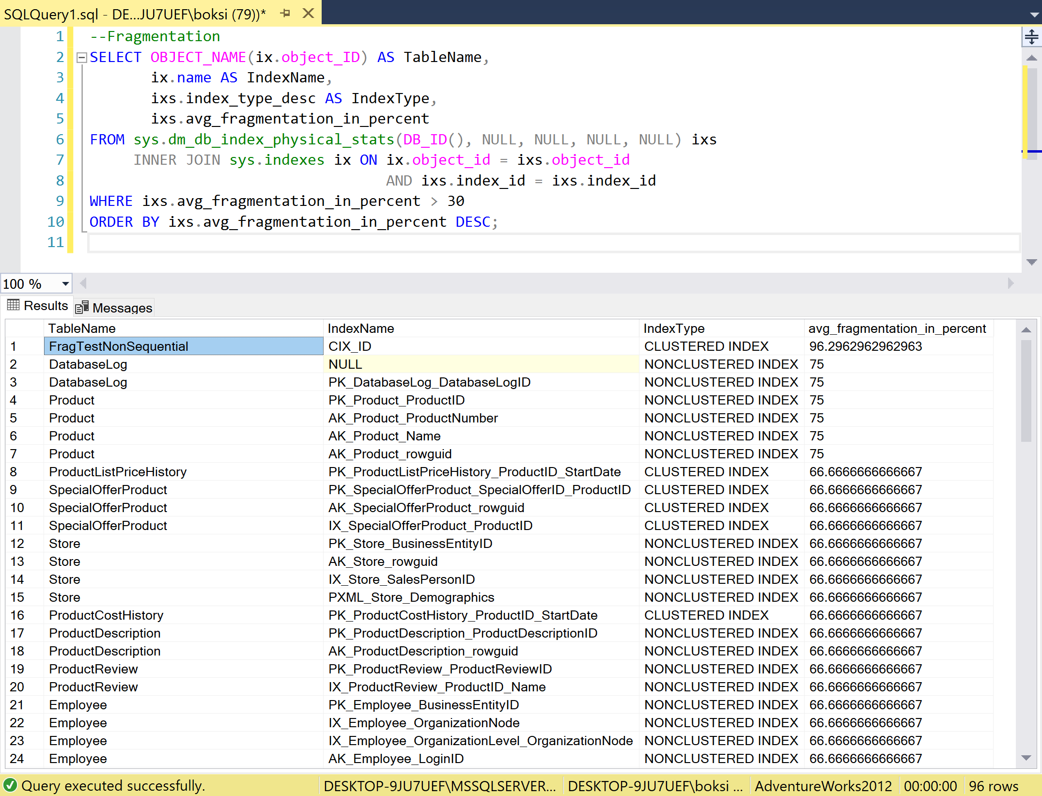Click the horizontal scrollbar below the code editor
This screenshot has height=796, width=1042.
click(533, 283)
